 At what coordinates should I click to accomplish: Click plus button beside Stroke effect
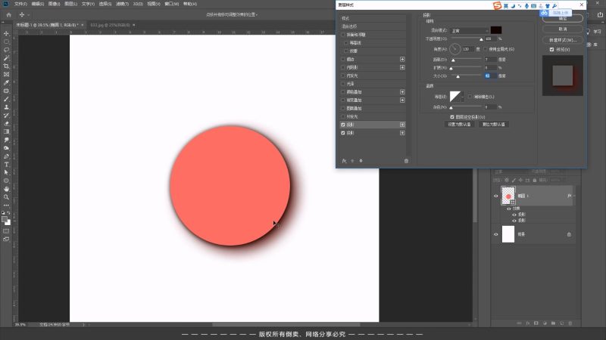click(x=402, y=58)
